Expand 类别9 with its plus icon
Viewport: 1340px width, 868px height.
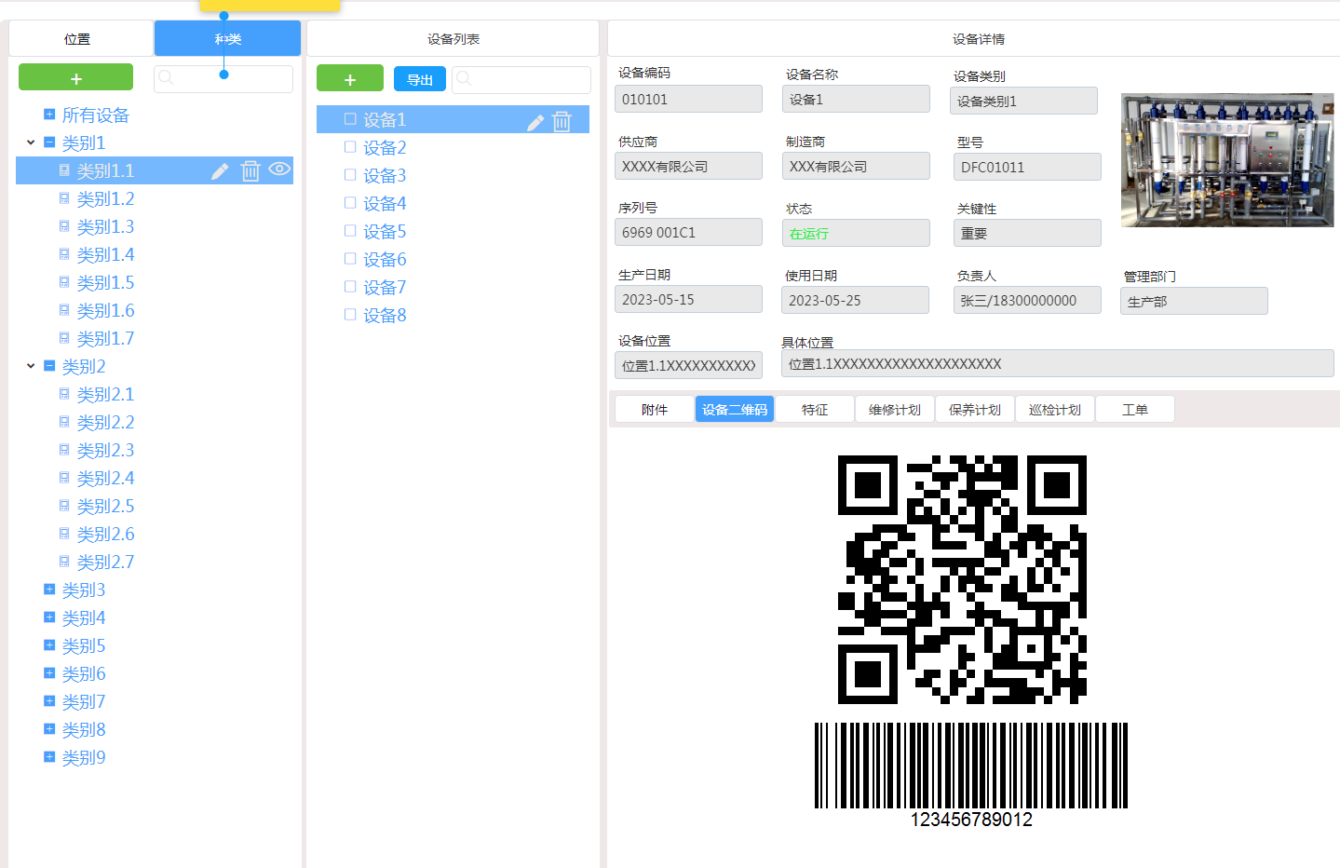[x=49, y=757]
